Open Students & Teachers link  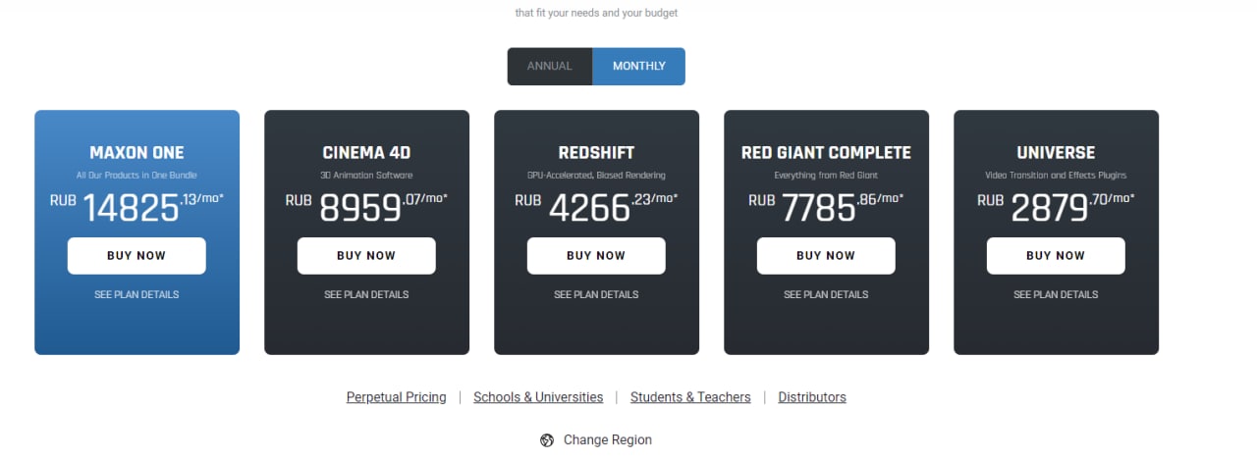690,397
